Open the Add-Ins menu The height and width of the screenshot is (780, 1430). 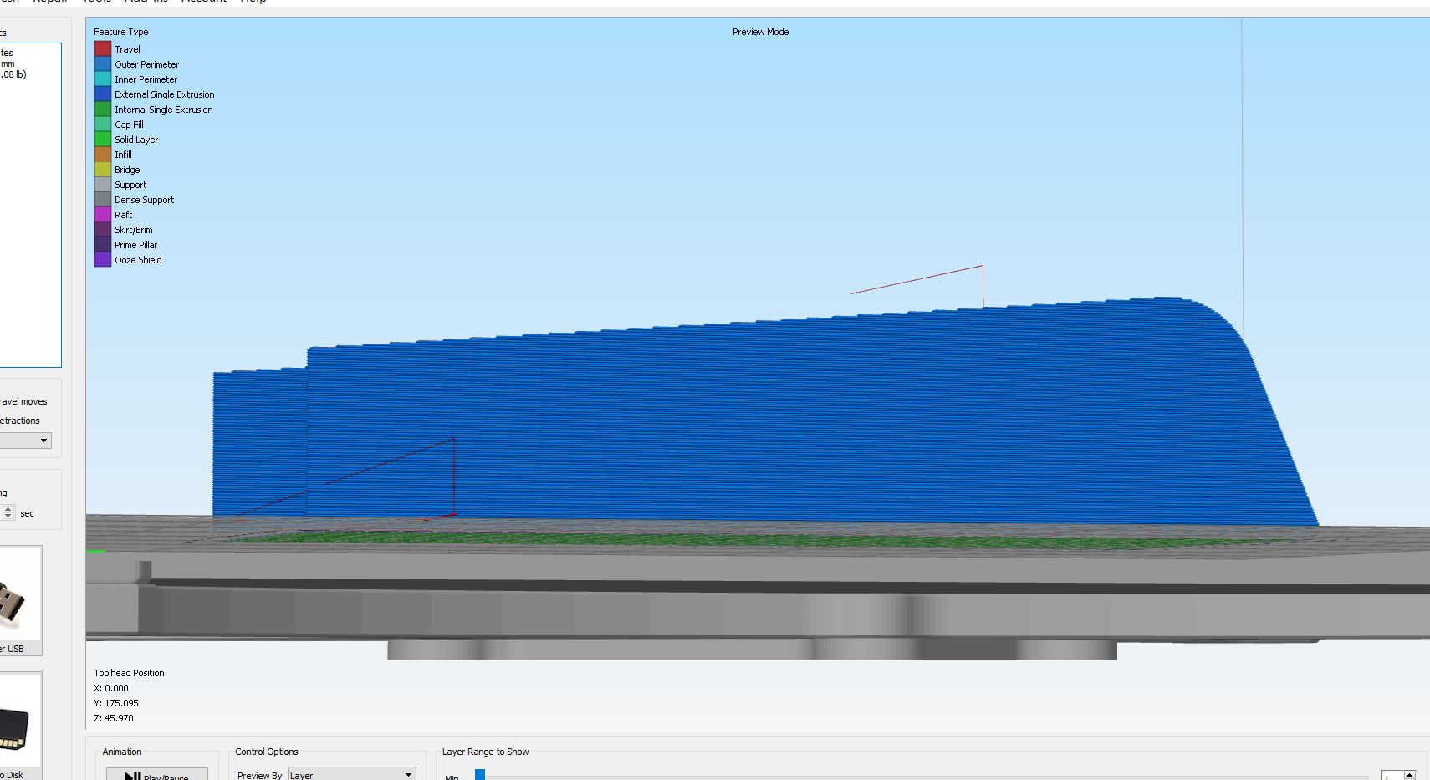(146, 2)
